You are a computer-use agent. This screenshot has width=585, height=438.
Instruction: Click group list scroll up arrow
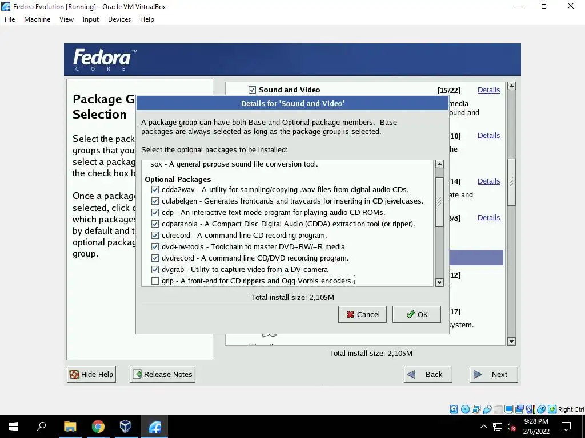click(x=511, y=86)
